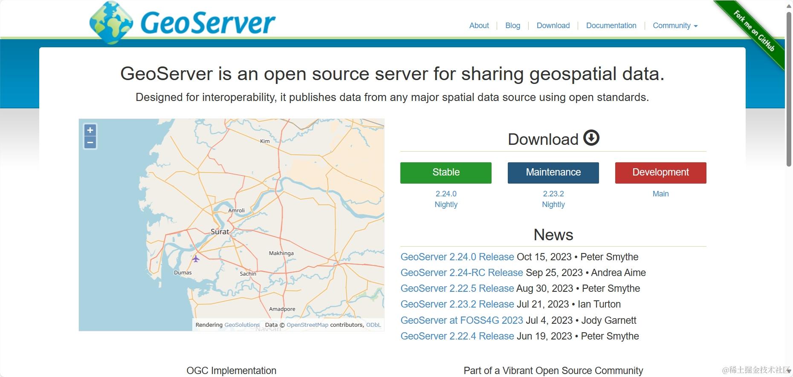The width and height of the screenshot is (793, 377).
Task: Click the red Development button
Action: [x=661, y=173]
